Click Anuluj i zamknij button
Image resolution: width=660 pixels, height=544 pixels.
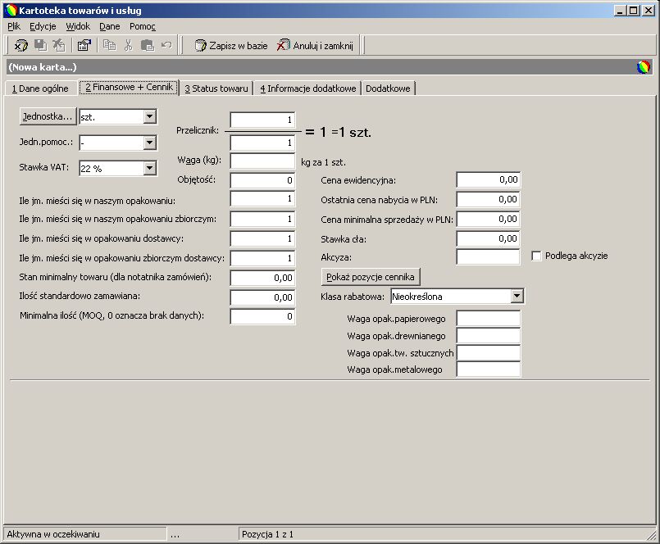point(315,45)
